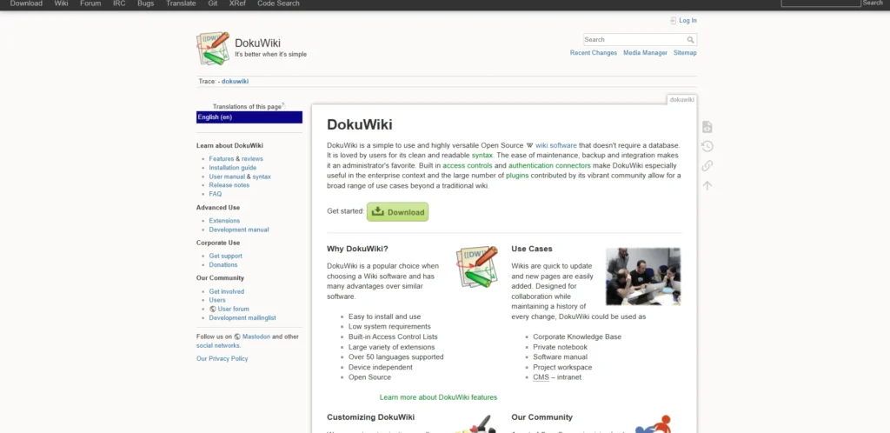Click the DokuWiki image under Why DokuWiki?
The width and height of the screenshot is (890, 433).
tap(477, 267)
